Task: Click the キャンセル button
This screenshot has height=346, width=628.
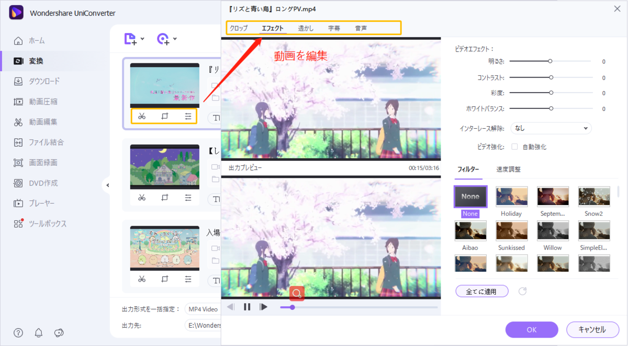Action: 592,330
